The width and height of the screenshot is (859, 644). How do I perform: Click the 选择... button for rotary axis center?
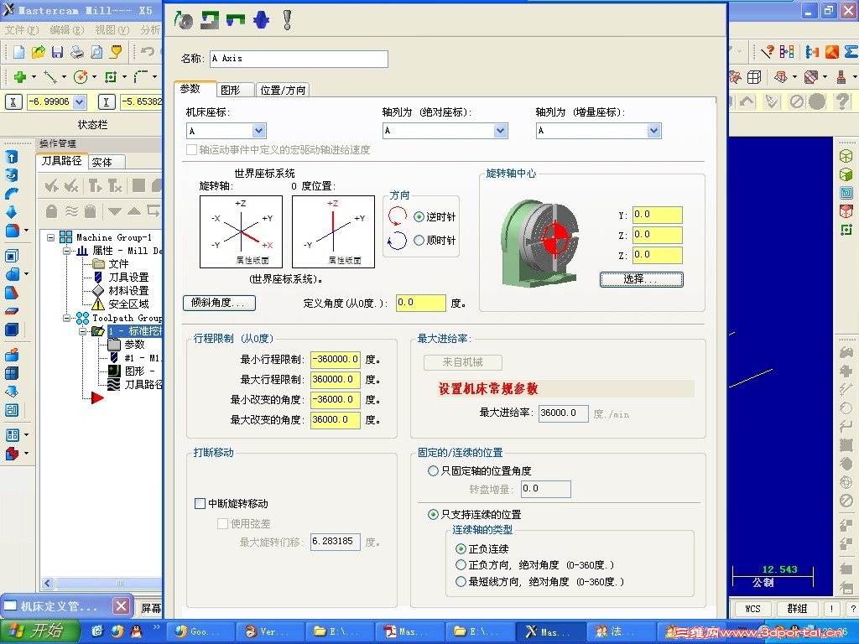point(641,279)
